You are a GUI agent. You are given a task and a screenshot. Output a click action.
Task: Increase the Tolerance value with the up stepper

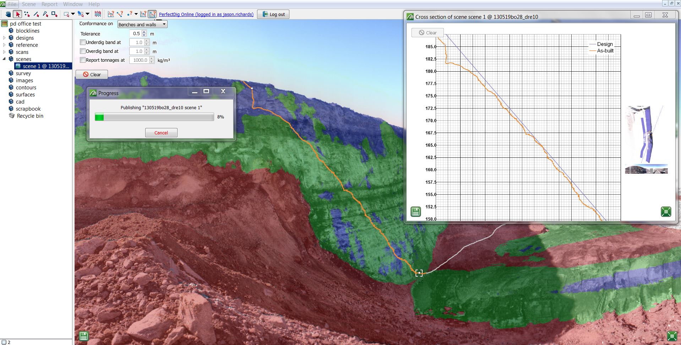click(144, 32)
